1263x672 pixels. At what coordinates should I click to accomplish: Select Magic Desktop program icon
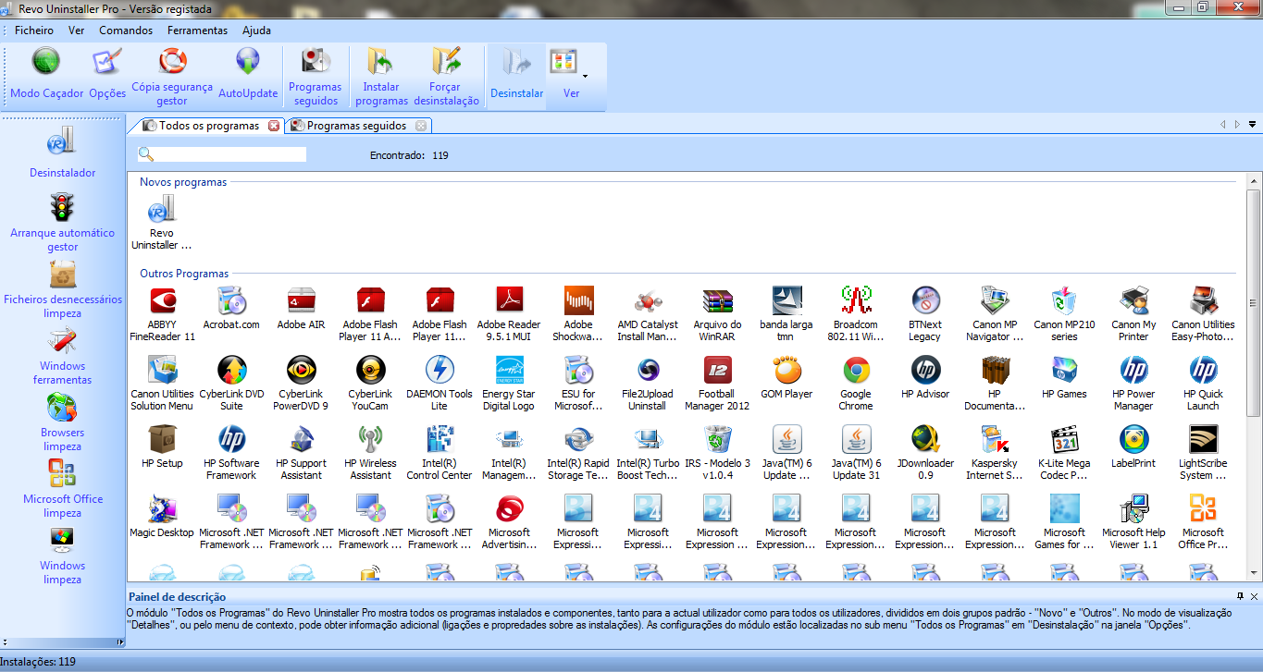point(162,516)
